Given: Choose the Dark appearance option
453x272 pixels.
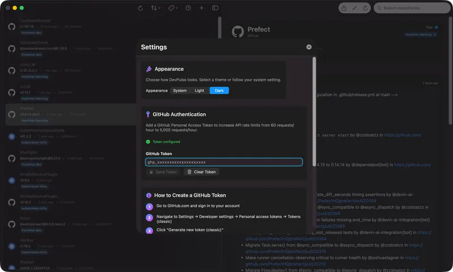Looking at the screenshot, I should pos(219,90).
